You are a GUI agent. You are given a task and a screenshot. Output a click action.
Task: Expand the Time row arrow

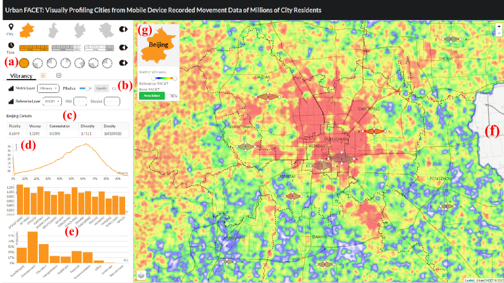(123, 47)
